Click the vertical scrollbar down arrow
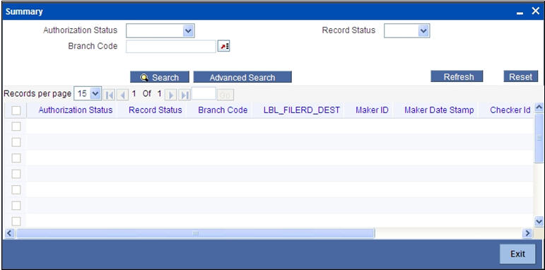 coord(539,221)
